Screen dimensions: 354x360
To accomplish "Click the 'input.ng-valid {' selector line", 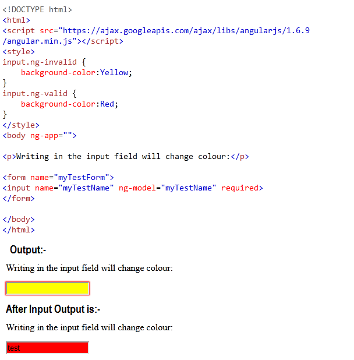I will coord(40,93).
